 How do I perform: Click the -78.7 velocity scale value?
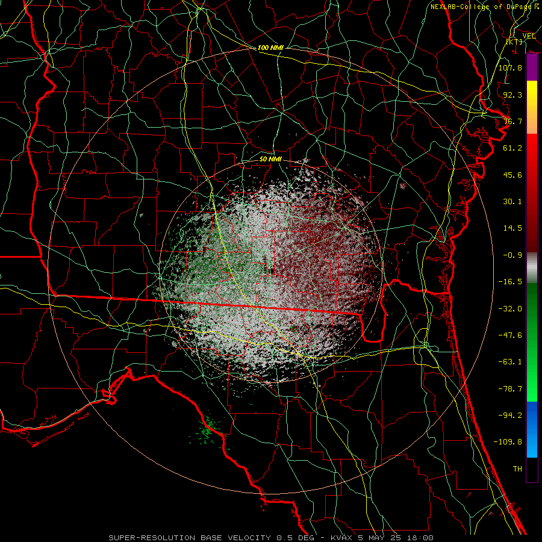(510, 389)
